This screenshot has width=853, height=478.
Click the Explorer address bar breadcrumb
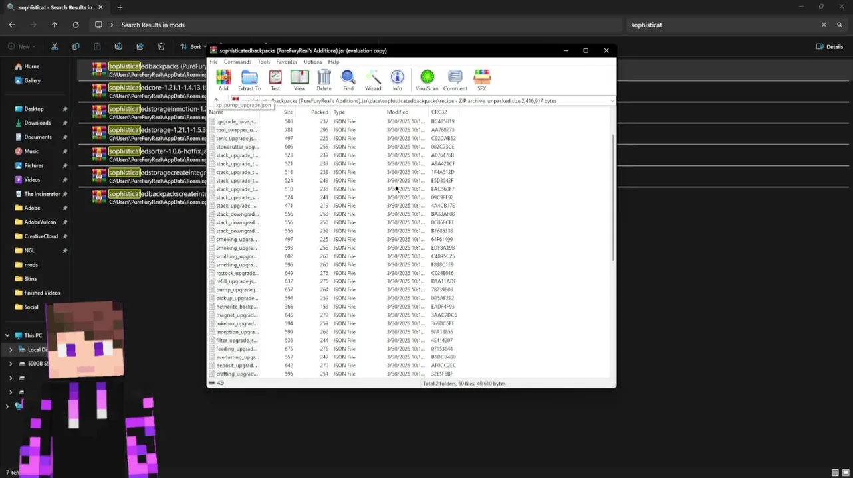click(x=153, y=25)
